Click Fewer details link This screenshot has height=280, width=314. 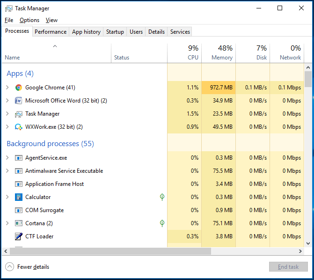33,267
